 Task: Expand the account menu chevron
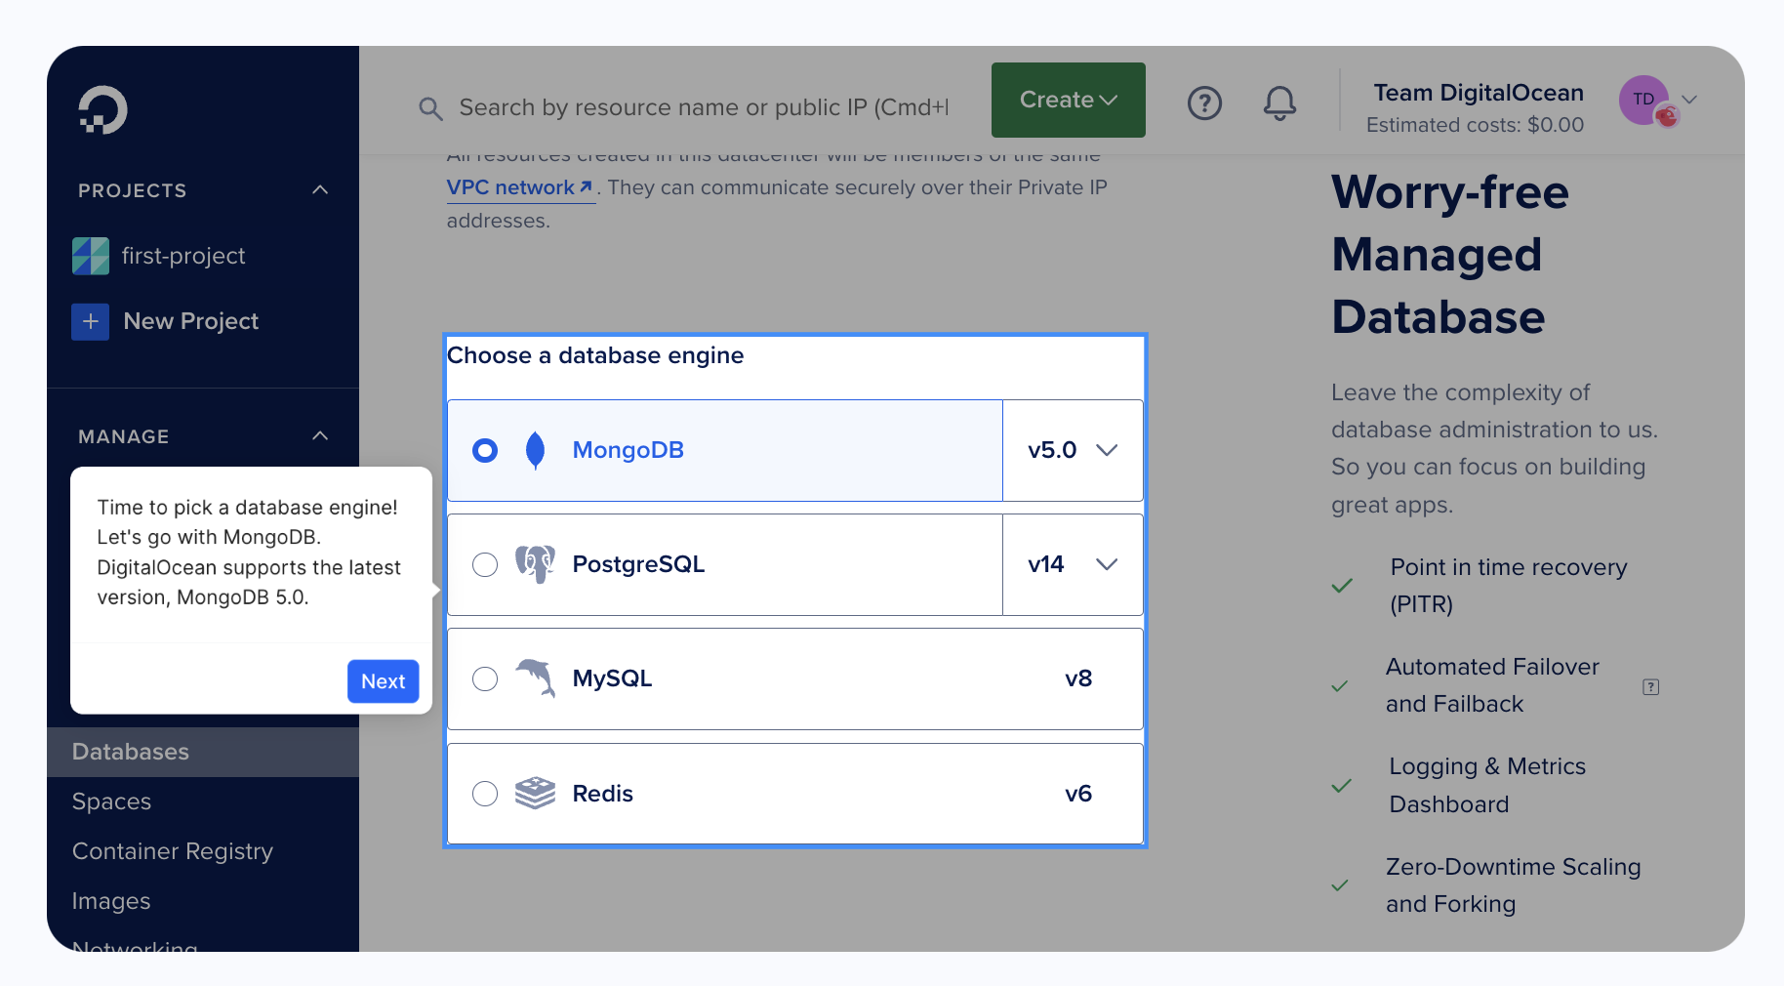click(1690, 100)
